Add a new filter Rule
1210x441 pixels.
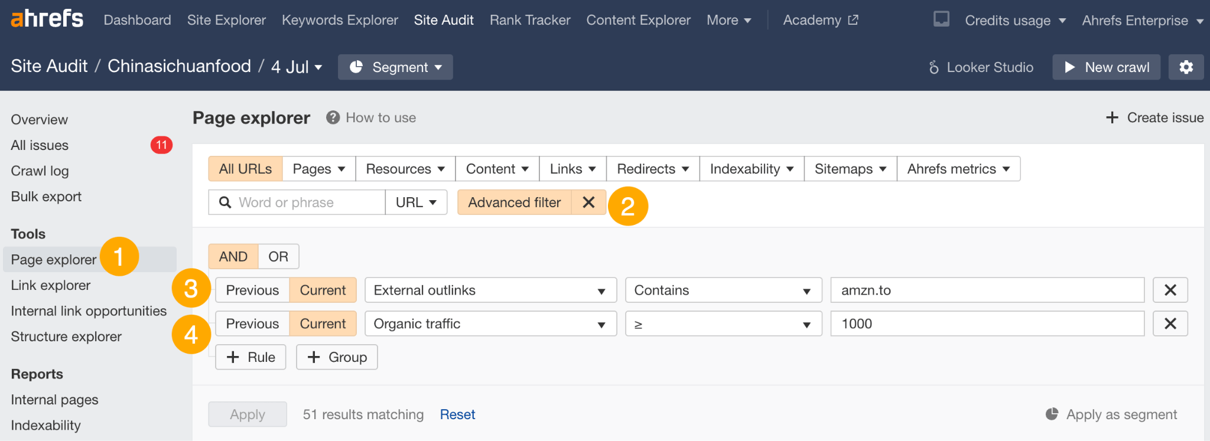coord(251,357)
